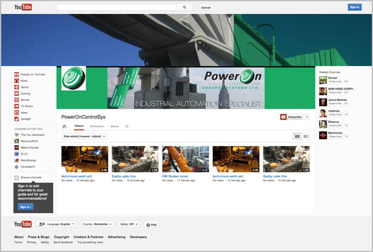Switch to list view layout

point(306,136)
